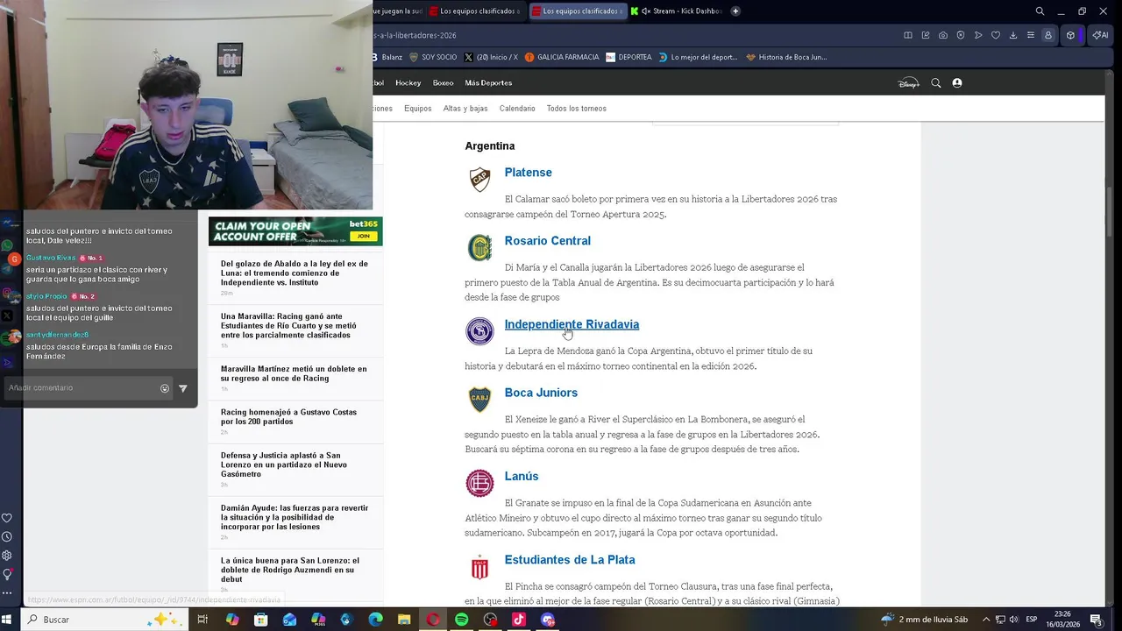The image size is (1122, 631).
Task: Open the reader view icon in address bar
Action: pos(908,35)
